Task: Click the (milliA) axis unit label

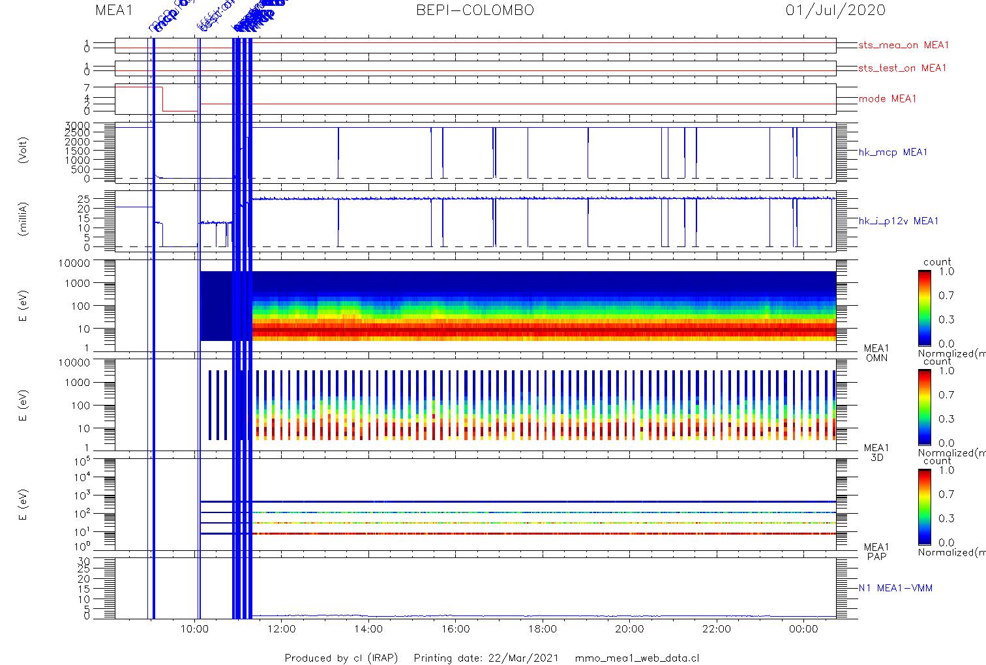Action: click(23, 219)
